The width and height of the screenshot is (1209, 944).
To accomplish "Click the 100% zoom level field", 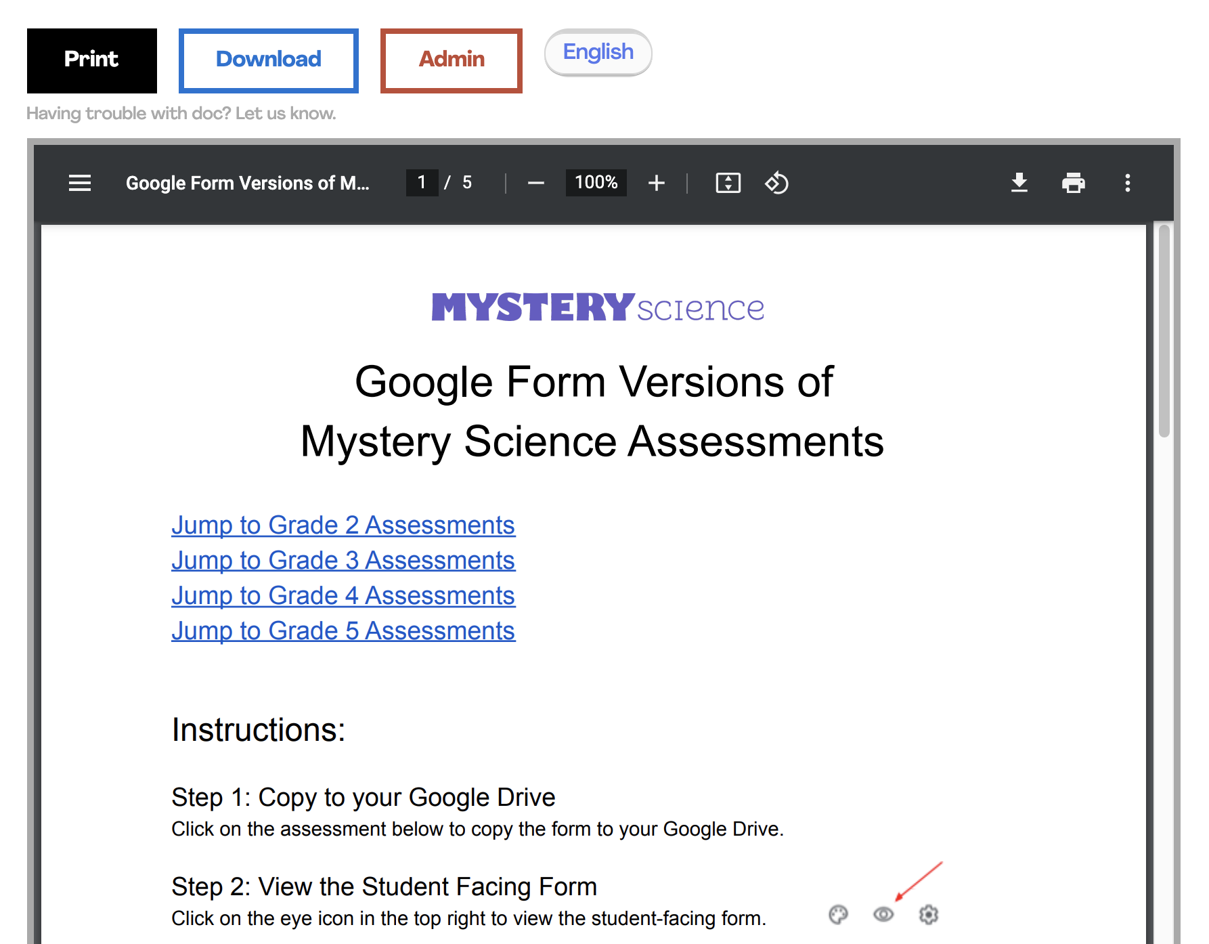I will [596, 183].
